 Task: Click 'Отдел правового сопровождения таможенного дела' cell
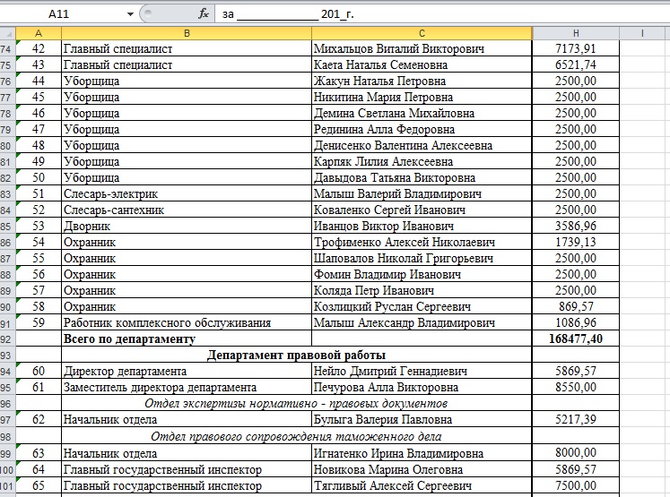coord(296,437)
